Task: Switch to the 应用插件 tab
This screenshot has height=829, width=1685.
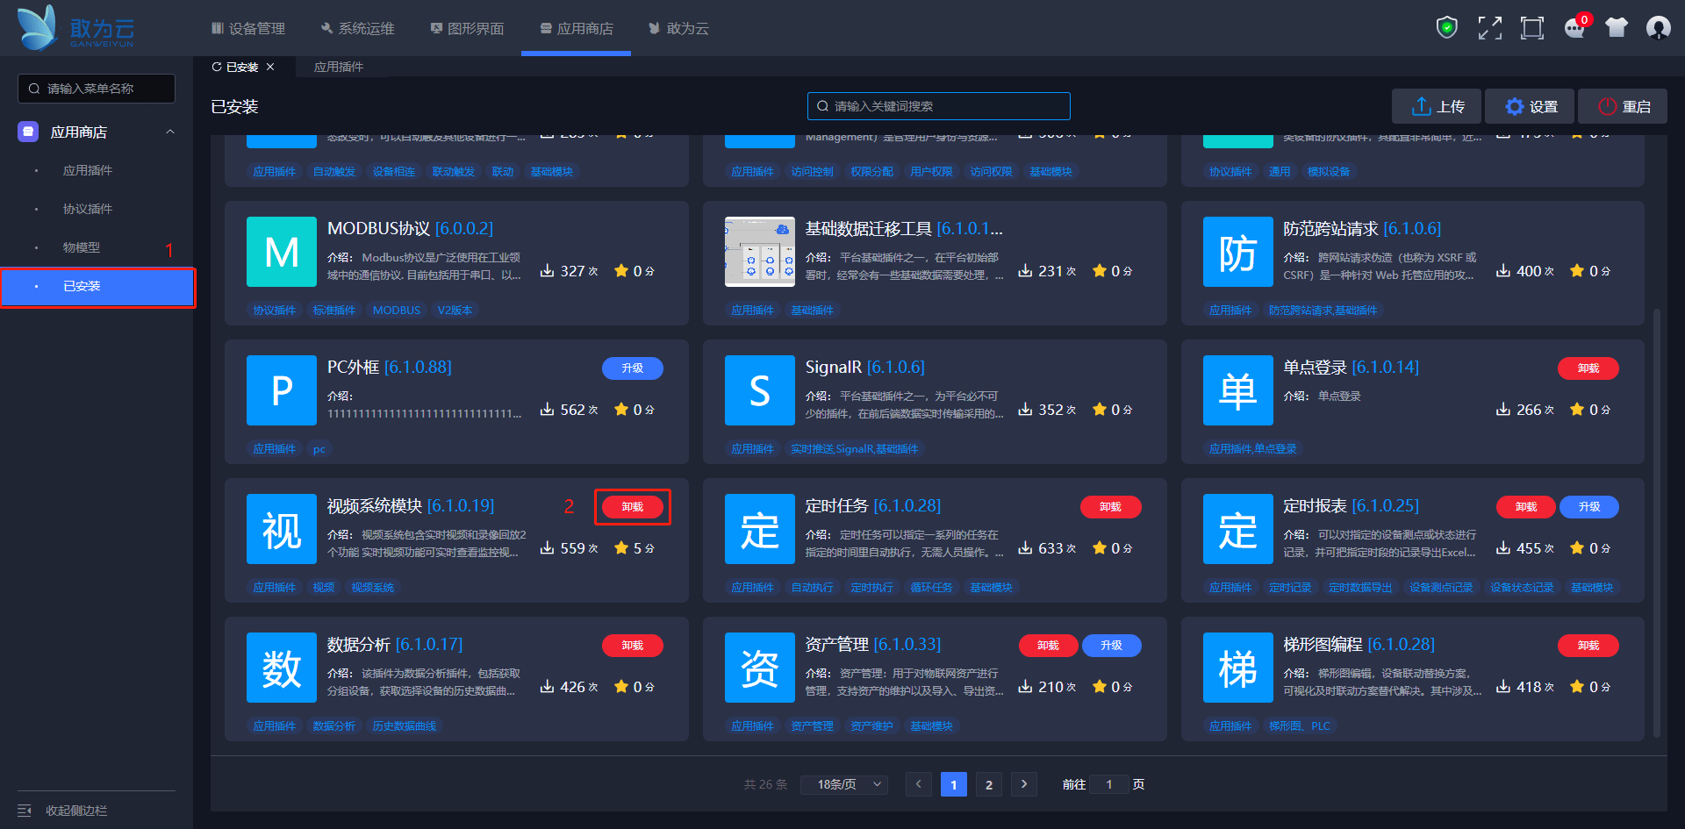Action: click(x=339, y=67)
